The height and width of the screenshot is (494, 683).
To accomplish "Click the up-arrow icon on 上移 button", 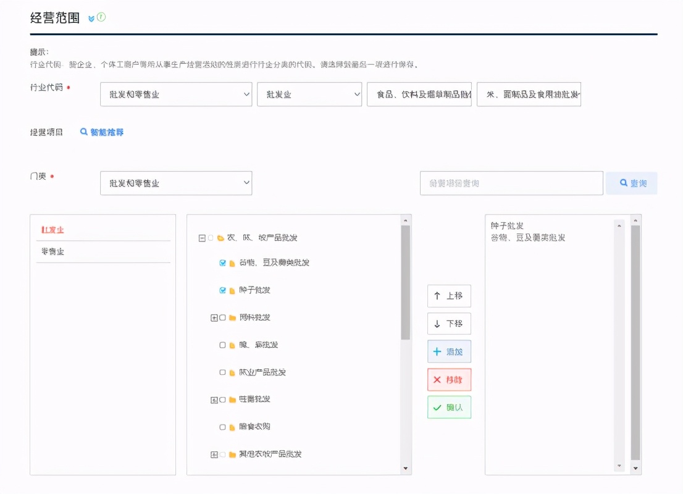I will pyautogui.click(x=437, y=296).
